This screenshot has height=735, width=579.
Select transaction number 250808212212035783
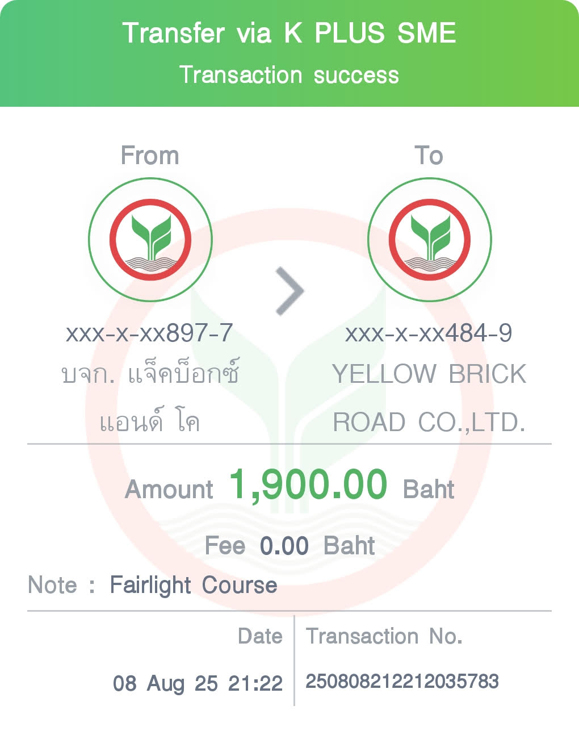402,681
